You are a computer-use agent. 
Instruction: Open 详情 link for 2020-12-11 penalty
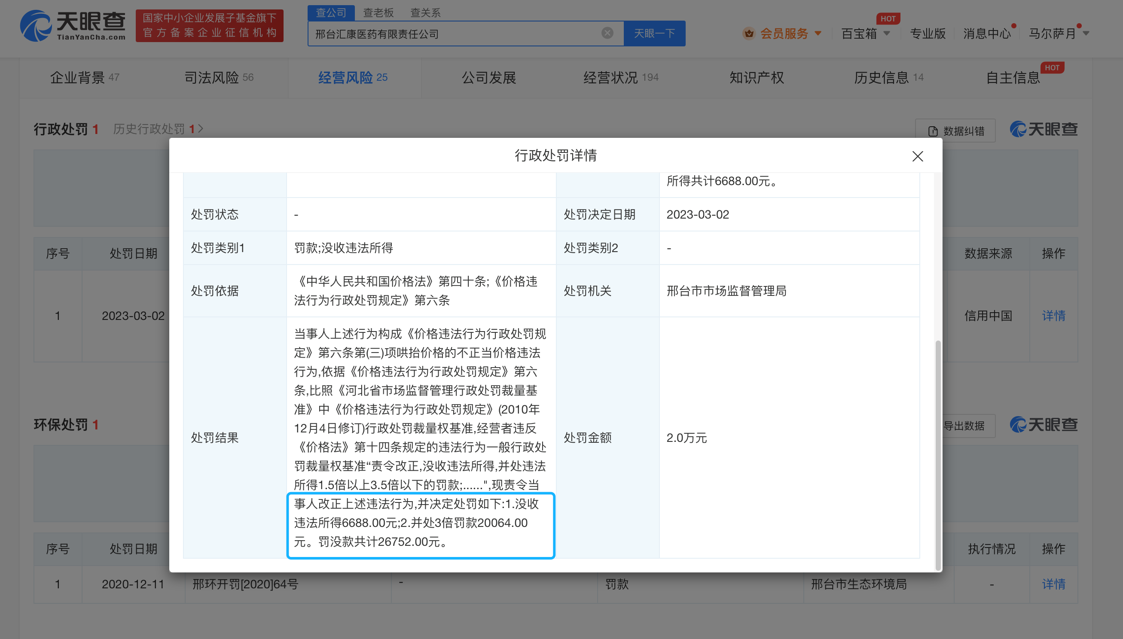(x=1053, y=584)
